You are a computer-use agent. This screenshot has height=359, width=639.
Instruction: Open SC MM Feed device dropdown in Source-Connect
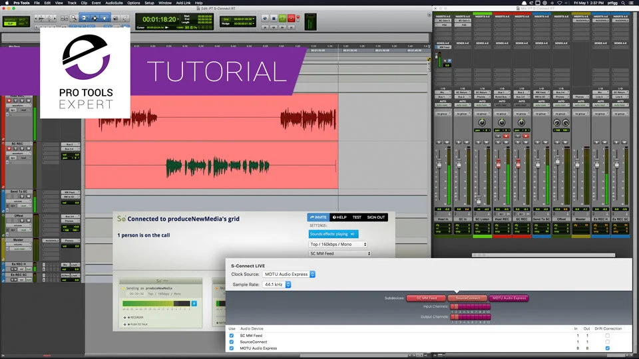[x=340, y=253]
